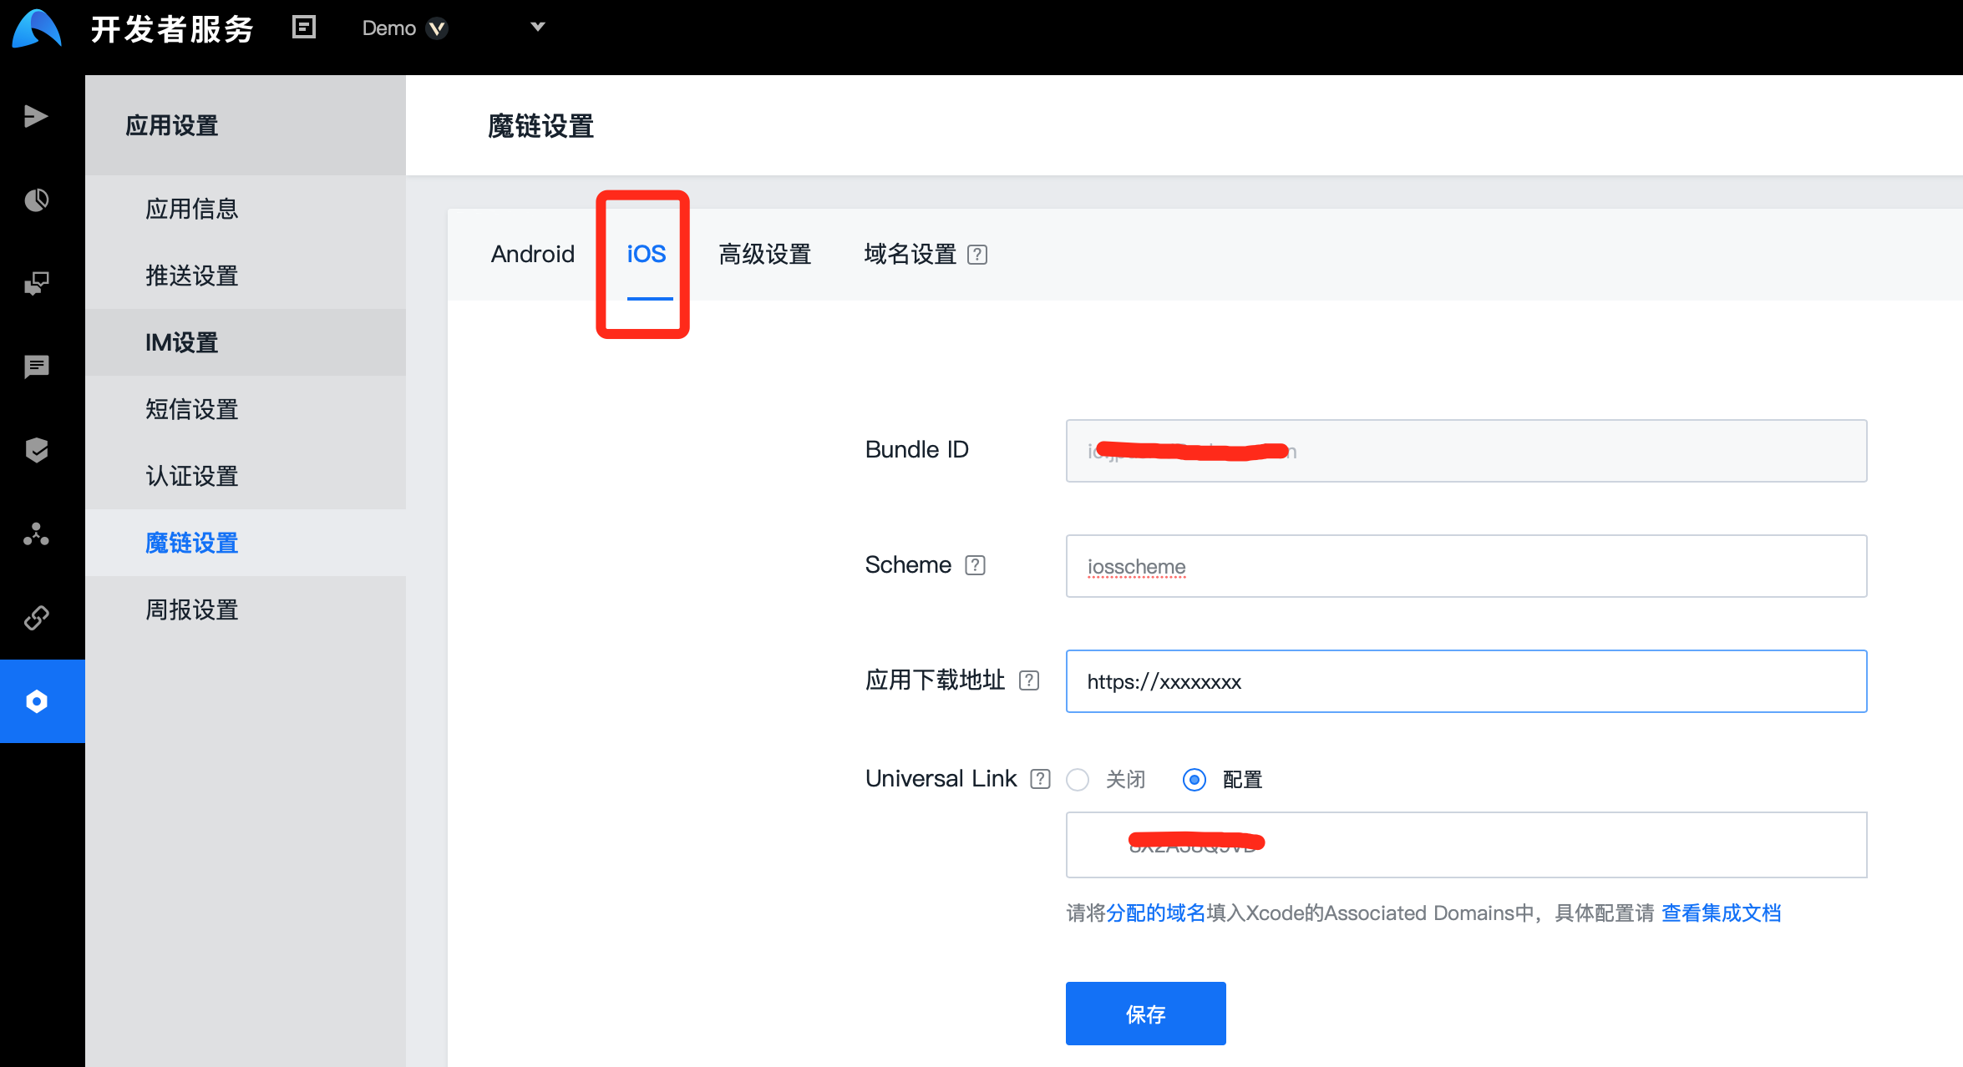Select the 关闭 radio for Universal Link

pos(1078,779)
